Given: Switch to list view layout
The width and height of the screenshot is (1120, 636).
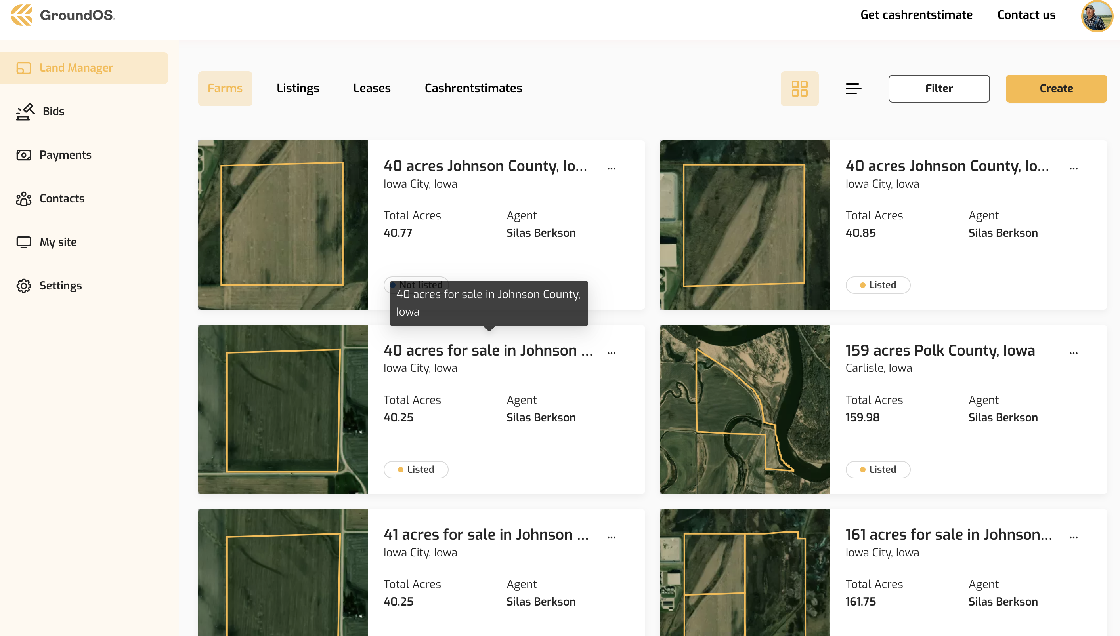Looking at the screenshot, I should point(853,89).
